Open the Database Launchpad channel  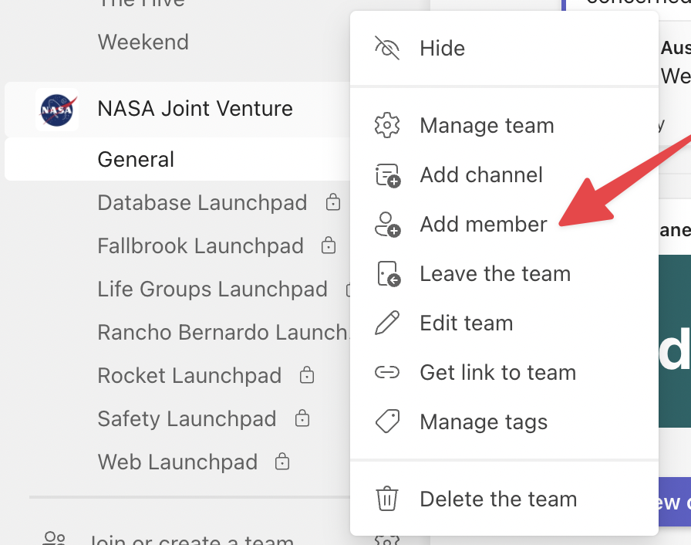coord(202,203)
